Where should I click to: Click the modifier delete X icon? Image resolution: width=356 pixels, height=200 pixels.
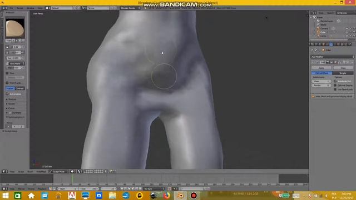pyautogui.click(x=352, y=62)
